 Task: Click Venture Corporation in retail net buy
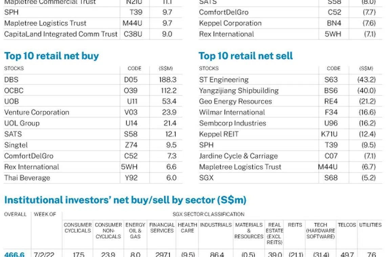click(x=37, y=112)
